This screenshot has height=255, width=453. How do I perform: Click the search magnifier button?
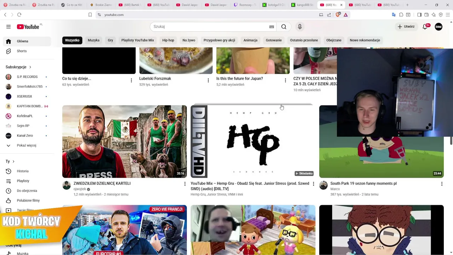tap(284, 27)
